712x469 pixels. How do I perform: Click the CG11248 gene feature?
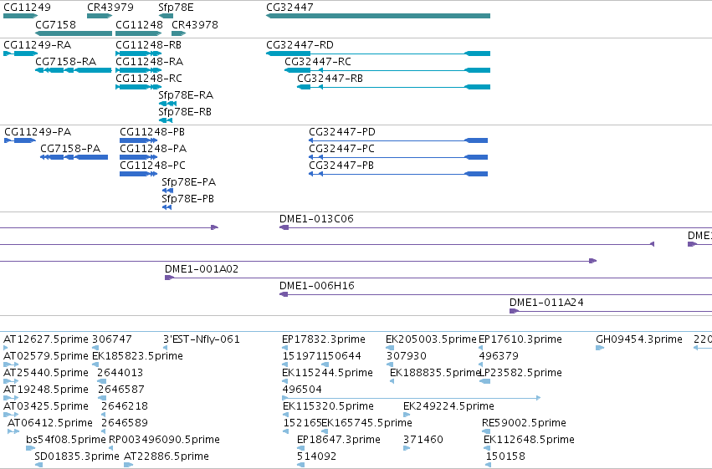coord(139,33)
